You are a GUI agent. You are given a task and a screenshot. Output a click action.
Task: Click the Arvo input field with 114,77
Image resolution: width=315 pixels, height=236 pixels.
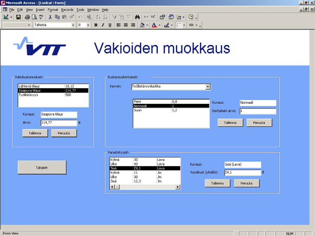coord(59,123)
